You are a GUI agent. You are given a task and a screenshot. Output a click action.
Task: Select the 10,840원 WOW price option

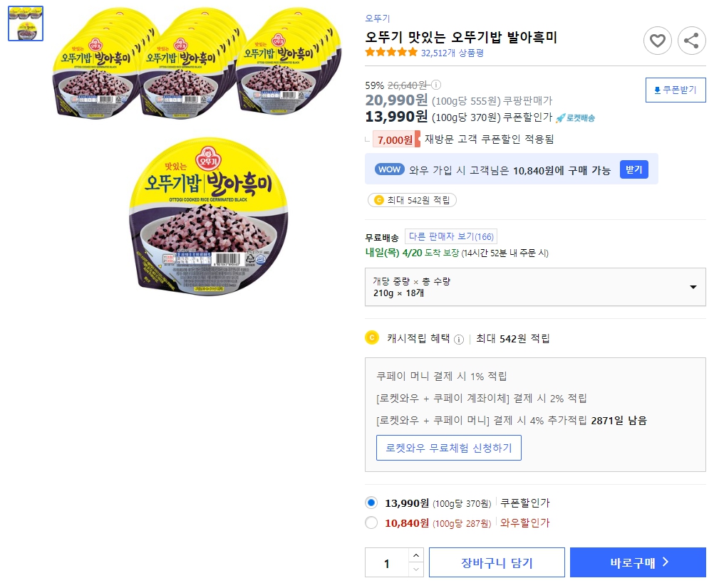(372, 522)
